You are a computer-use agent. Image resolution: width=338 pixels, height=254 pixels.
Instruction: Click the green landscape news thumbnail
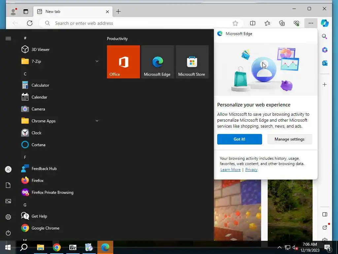[290, 210]
